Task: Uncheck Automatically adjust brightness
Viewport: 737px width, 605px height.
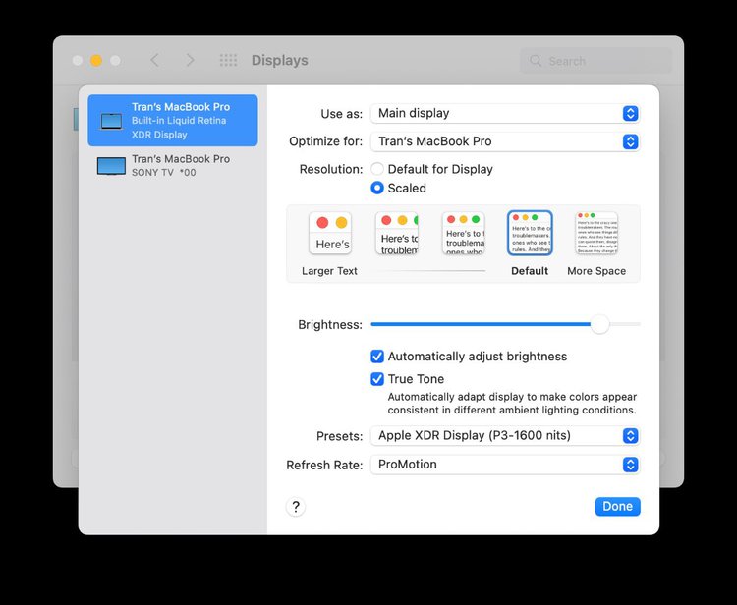Action: point(377,357)
